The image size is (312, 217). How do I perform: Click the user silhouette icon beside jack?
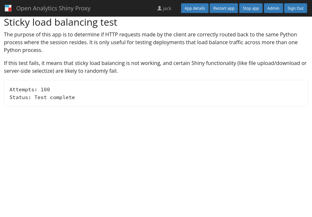point(159,8)
